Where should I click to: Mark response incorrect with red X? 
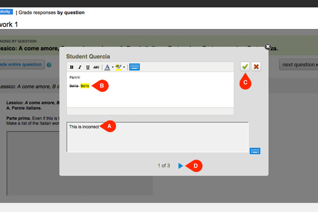coord(257,67)
